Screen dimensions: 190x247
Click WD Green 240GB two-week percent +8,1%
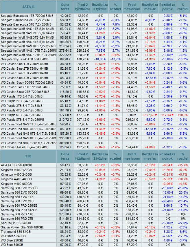(x=115, y=236)
